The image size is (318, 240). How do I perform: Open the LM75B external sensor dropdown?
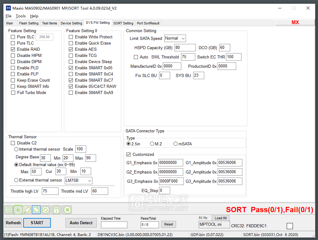[x=78, y=181]
